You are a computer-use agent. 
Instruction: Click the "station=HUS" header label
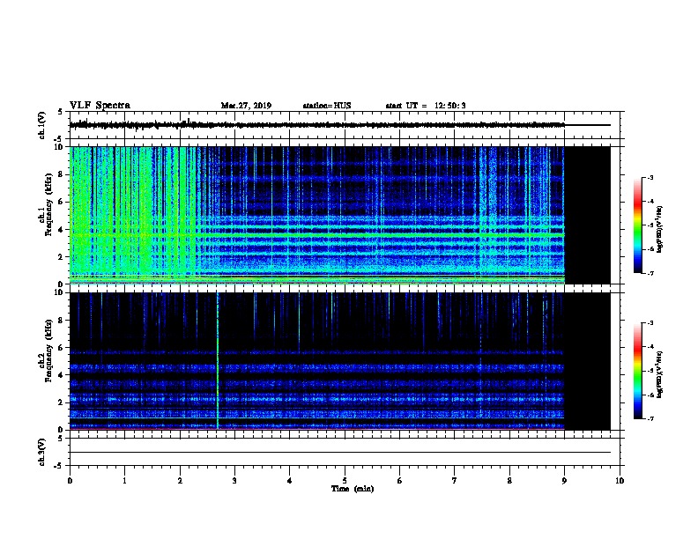327,106
